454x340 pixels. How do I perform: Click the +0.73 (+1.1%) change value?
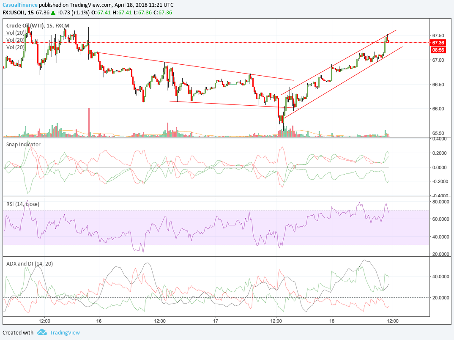[73, 12]
